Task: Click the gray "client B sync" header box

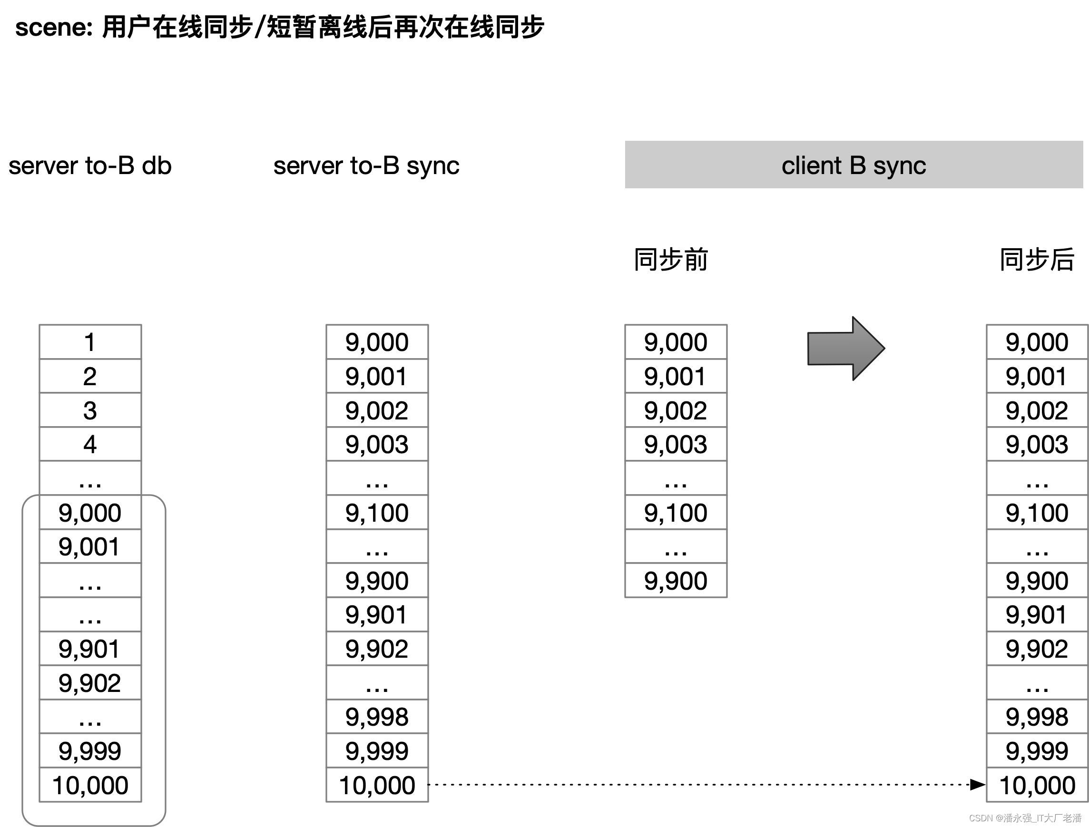Action: click(854, 165)
